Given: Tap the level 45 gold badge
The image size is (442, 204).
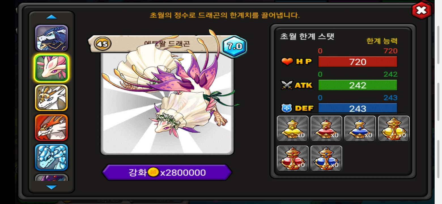Looking at the screenshot, I should click(103, 44).
